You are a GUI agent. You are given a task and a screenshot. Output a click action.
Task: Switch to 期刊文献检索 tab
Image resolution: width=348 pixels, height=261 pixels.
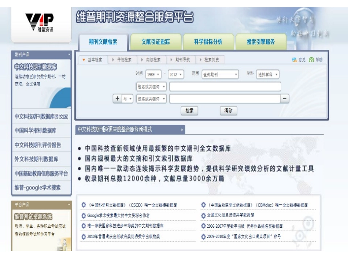(x=103, y=42)
